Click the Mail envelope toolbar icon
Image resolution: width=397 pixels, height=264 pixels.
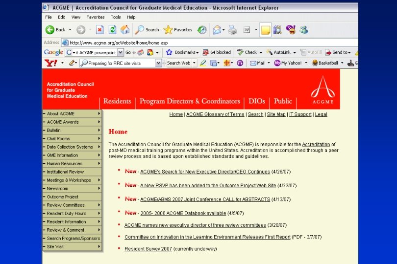(x=217, y=30)
